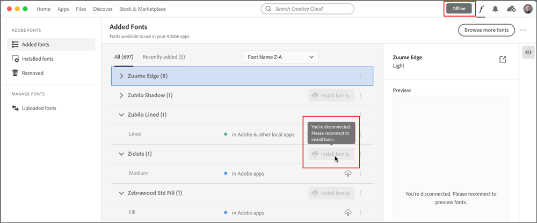Check the cloud sync status icon

(x=511, y=9)
